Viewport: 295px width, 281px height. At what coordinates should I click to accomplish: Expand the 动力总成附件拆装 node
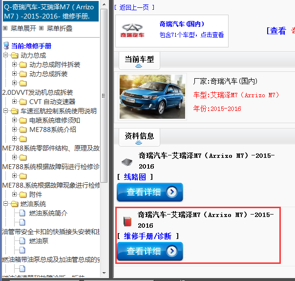pos(14,65)
